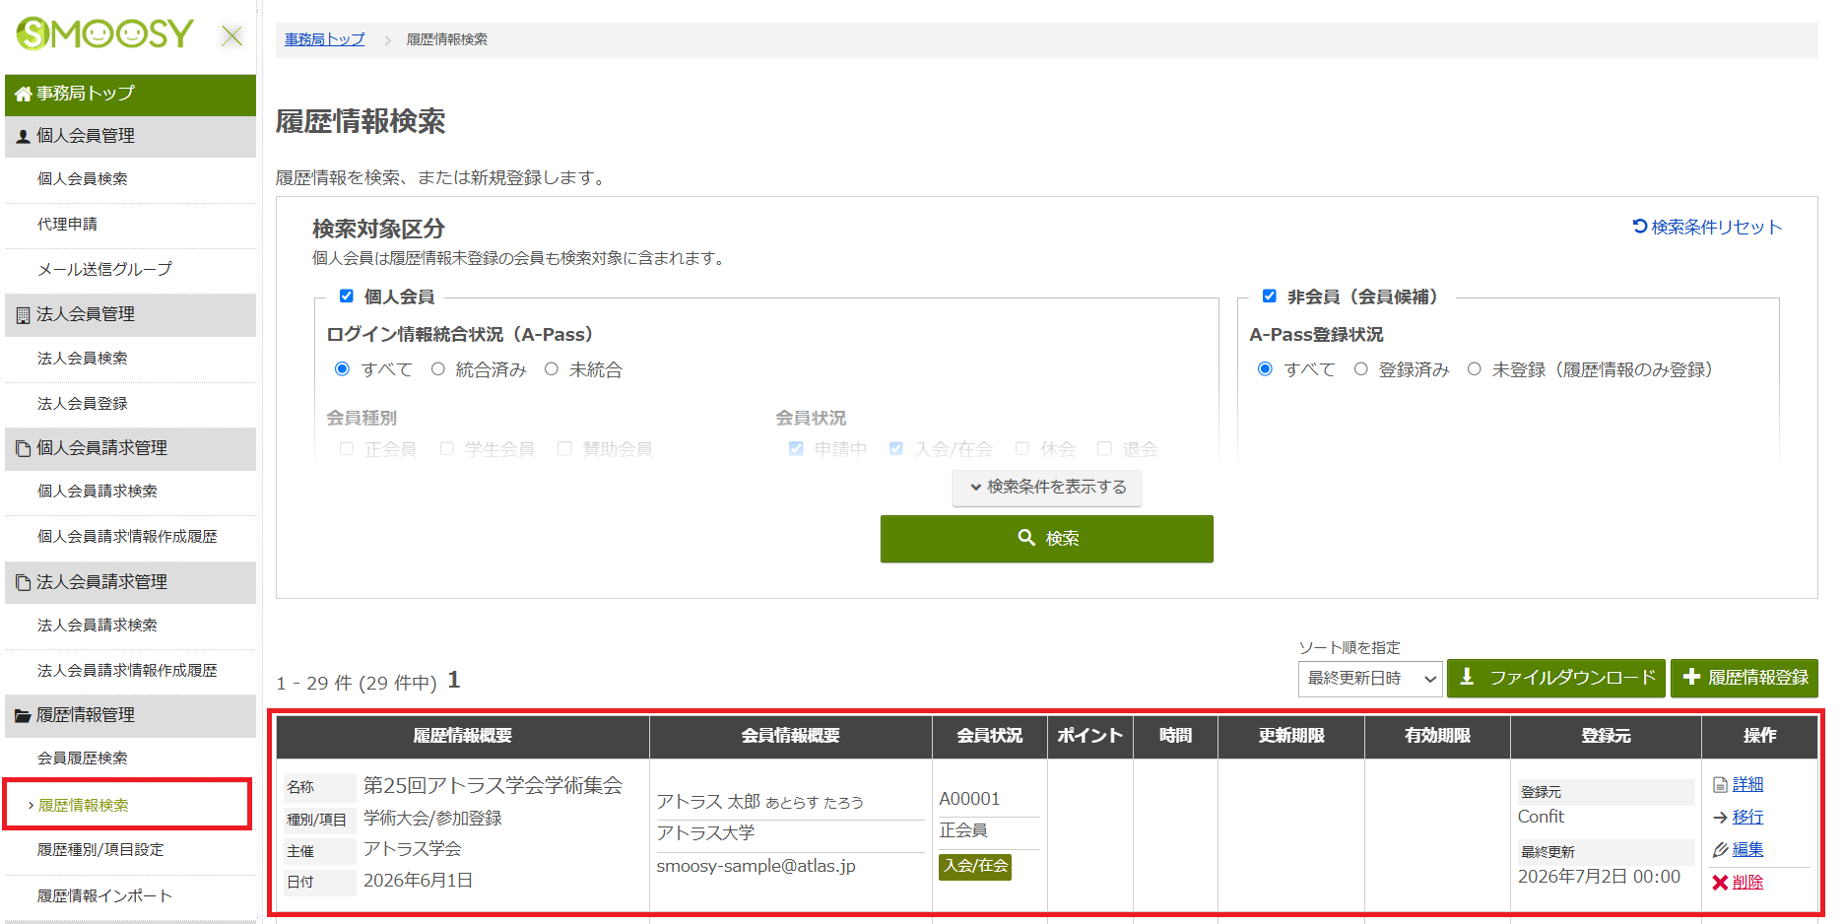Image resolution: width=1842 pixels, height=924 pixels.
Task: Open 法人会員請求検索 menu item
Action: (x=130, y=626)
